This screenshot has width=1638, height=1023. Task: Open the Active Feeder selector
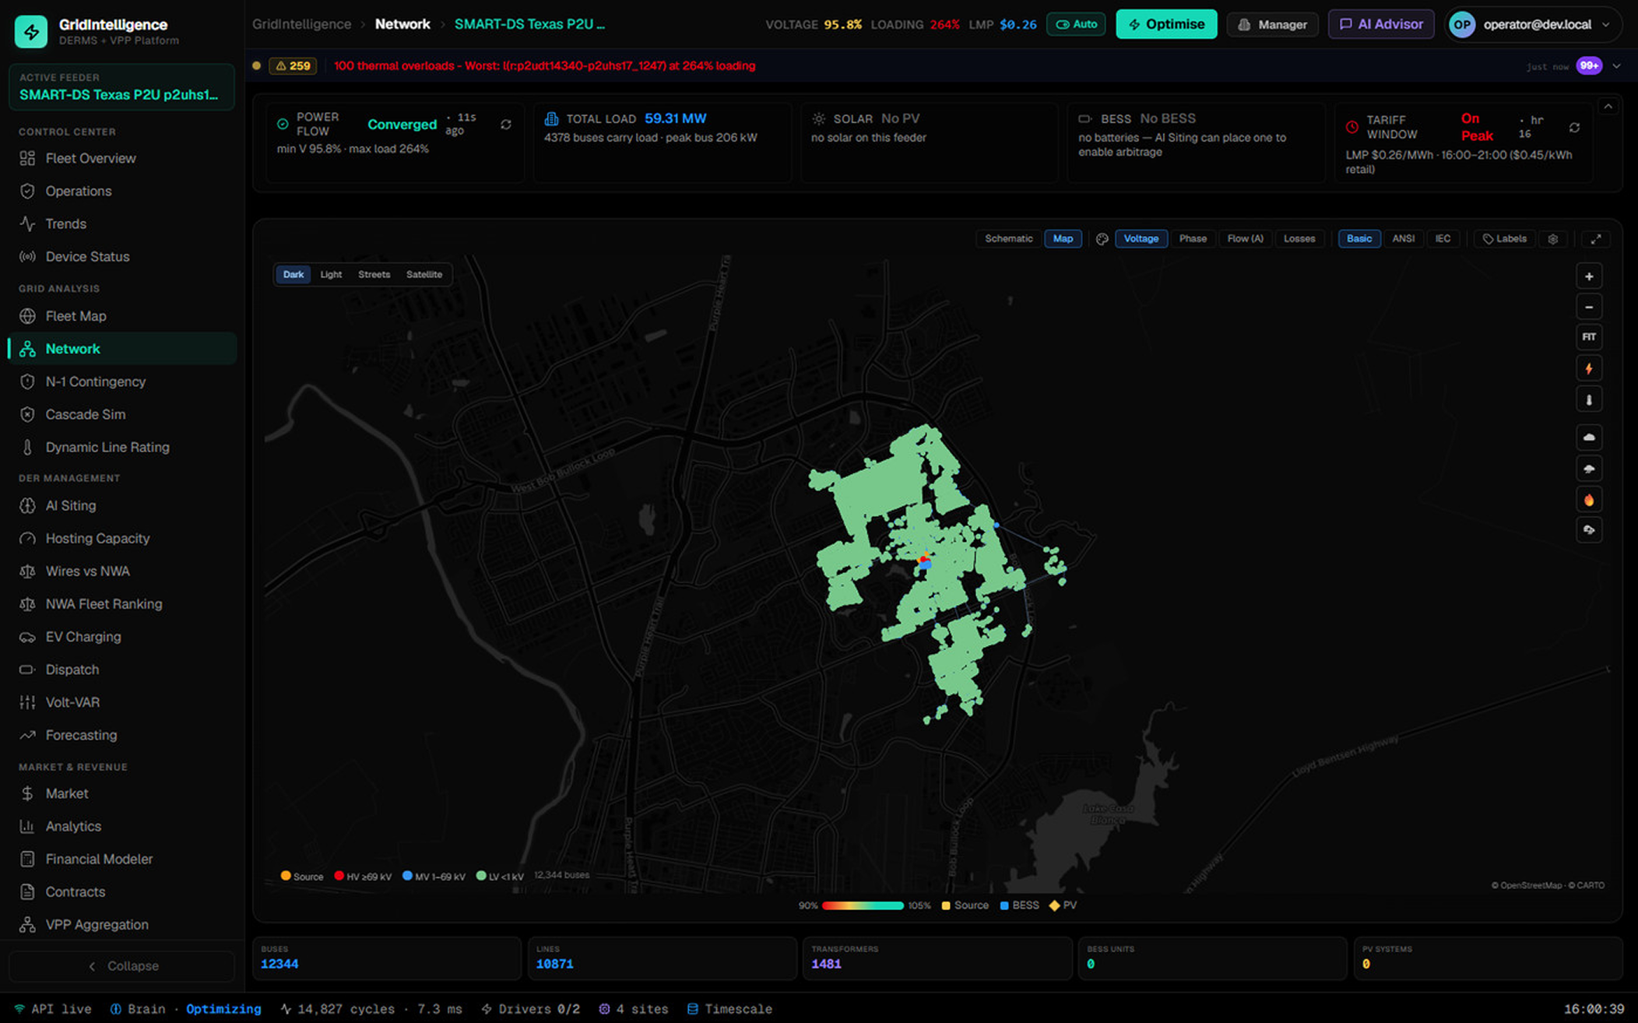tap(121, 87)
